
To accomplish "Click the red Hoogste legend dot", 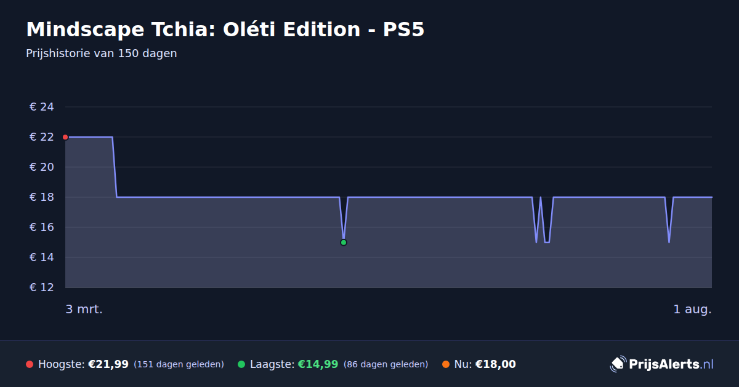I will (x=30, y=364).
